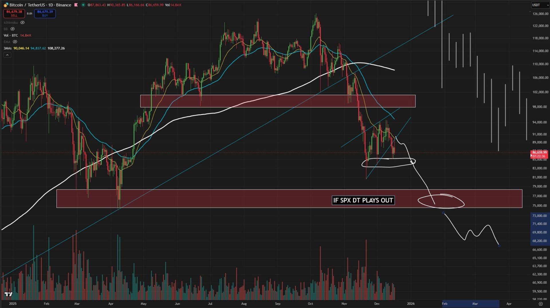550x308 pixels.
Task: Click the Bitcoin symbol logo icon
Action: 6,5
